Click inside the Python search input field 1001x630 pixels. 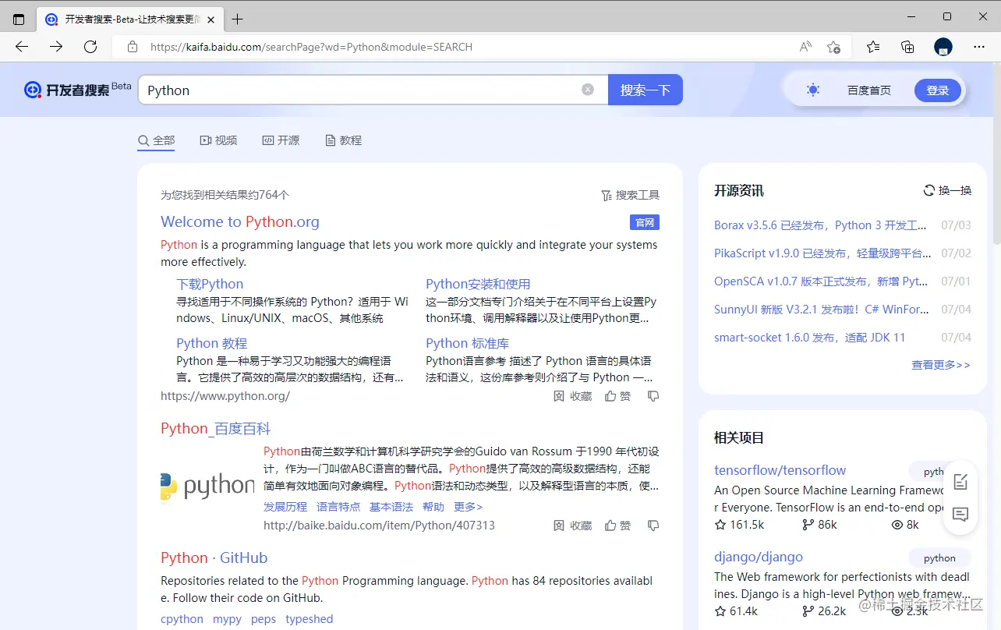351,89
